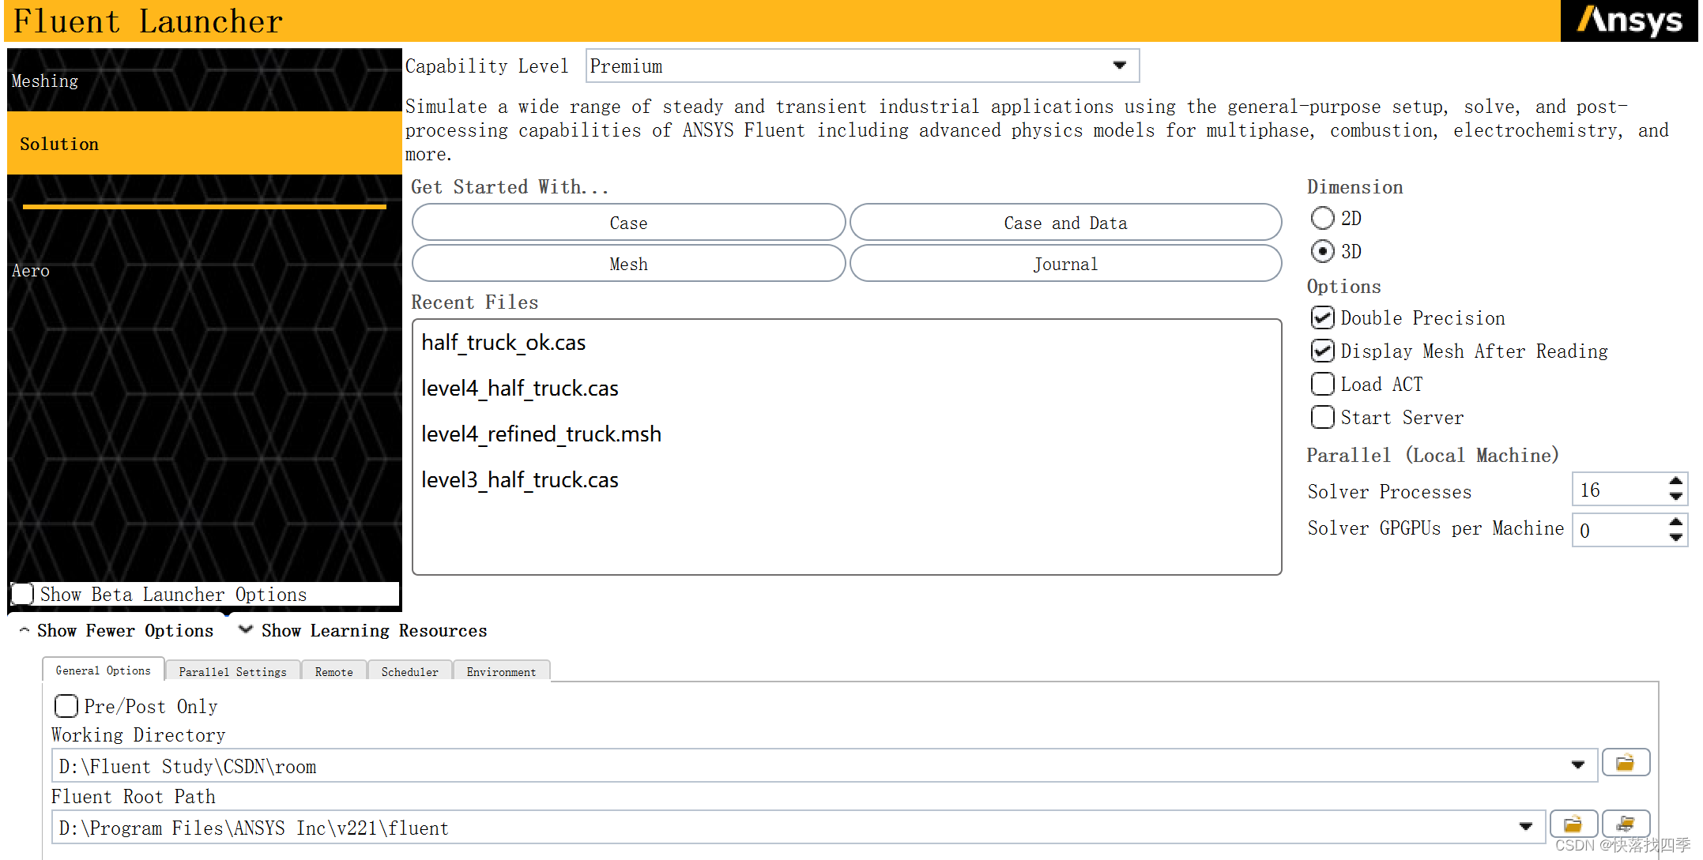Viewport: 1703px width, 860px height.
Task: Open the Environment tab
Action: (x=501, y=671)
